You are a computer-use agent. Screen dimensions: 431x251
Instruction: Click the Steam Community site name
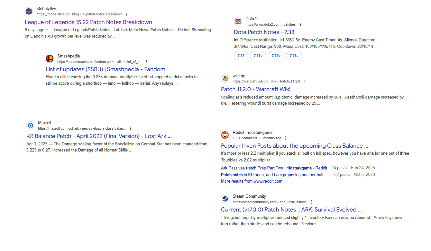tap(249, 196)
